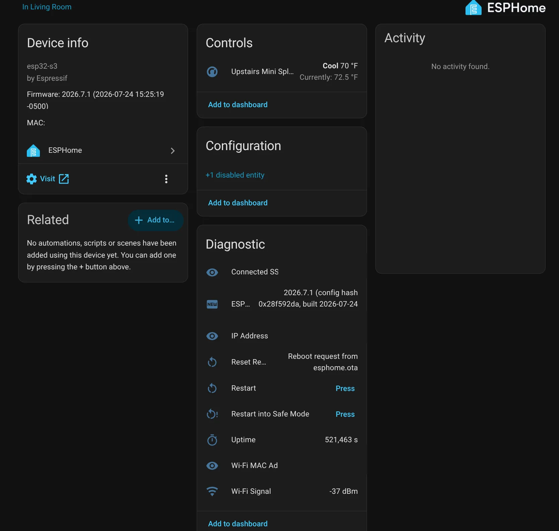Click the esp32-s3 model text

[42, 66]
